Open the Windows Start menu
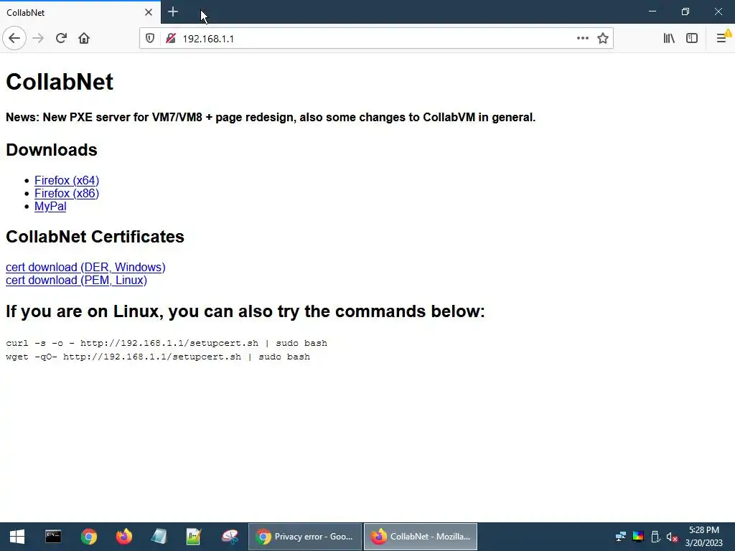Viewport: 735px width, 551px height. [17, 537]
